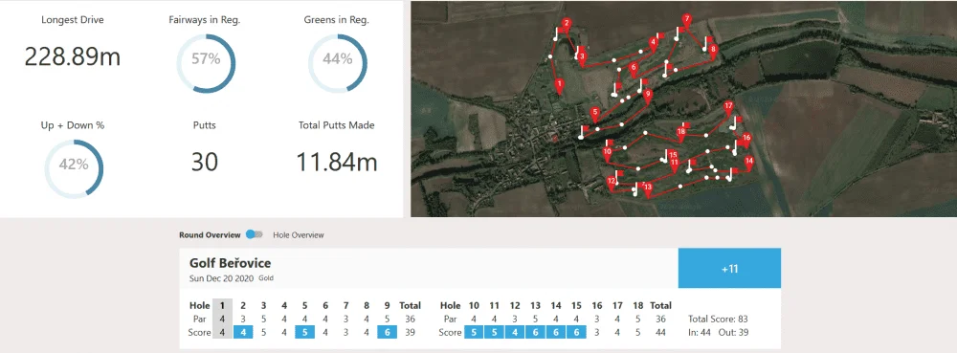This screenshot has width=957, height=353.
Task: Click hole 14 map pin marker
Action: point(749,163)
